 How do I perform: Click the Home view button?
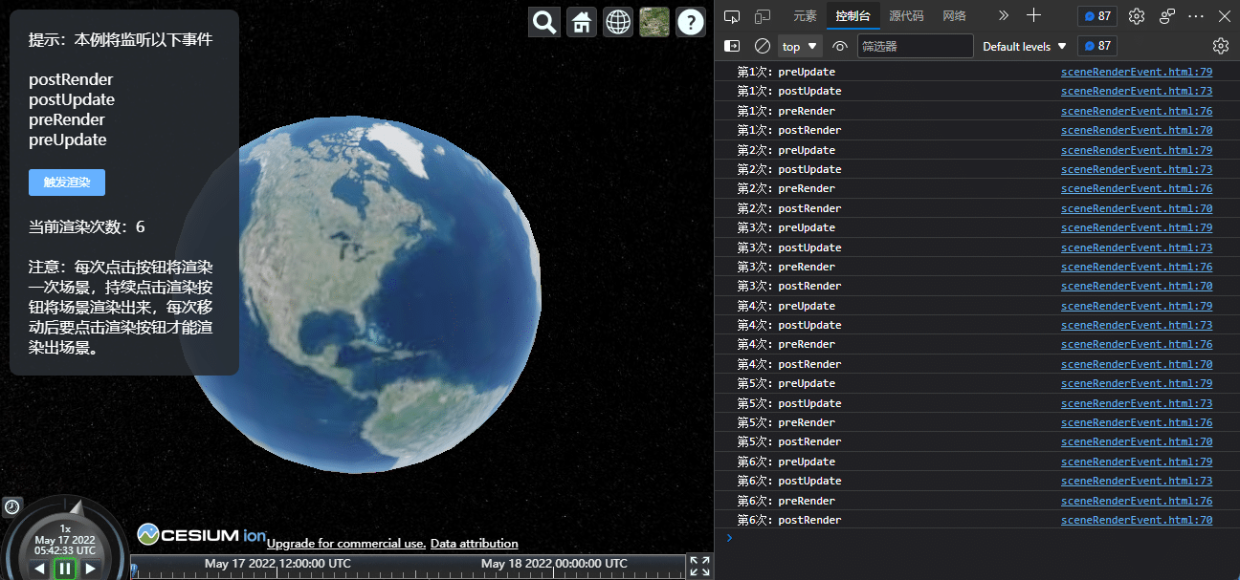[582, 22]
